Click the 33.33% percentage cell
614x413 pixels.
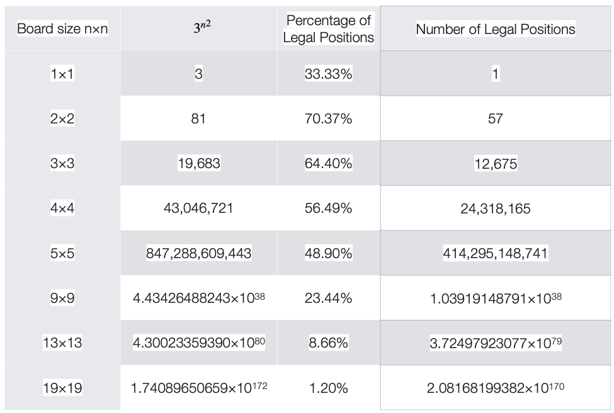pyautogui.click(x=329, y=74)
